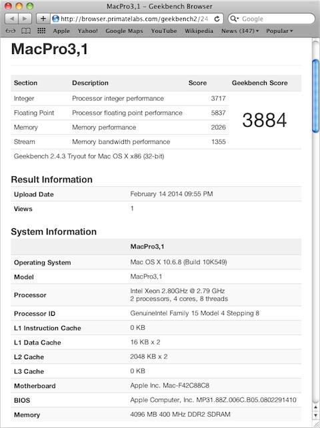The height and width of the screenshot is (428, 320).
Task: Add a bookmark with the plus button
Action: click(43, 19)
